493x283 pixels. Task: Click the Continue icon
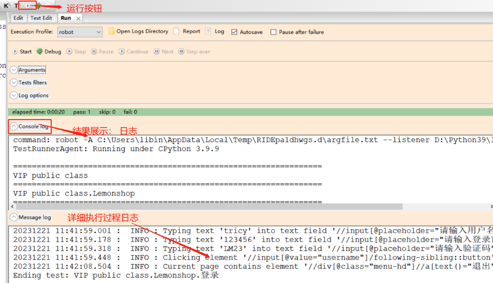click(122, 52)
